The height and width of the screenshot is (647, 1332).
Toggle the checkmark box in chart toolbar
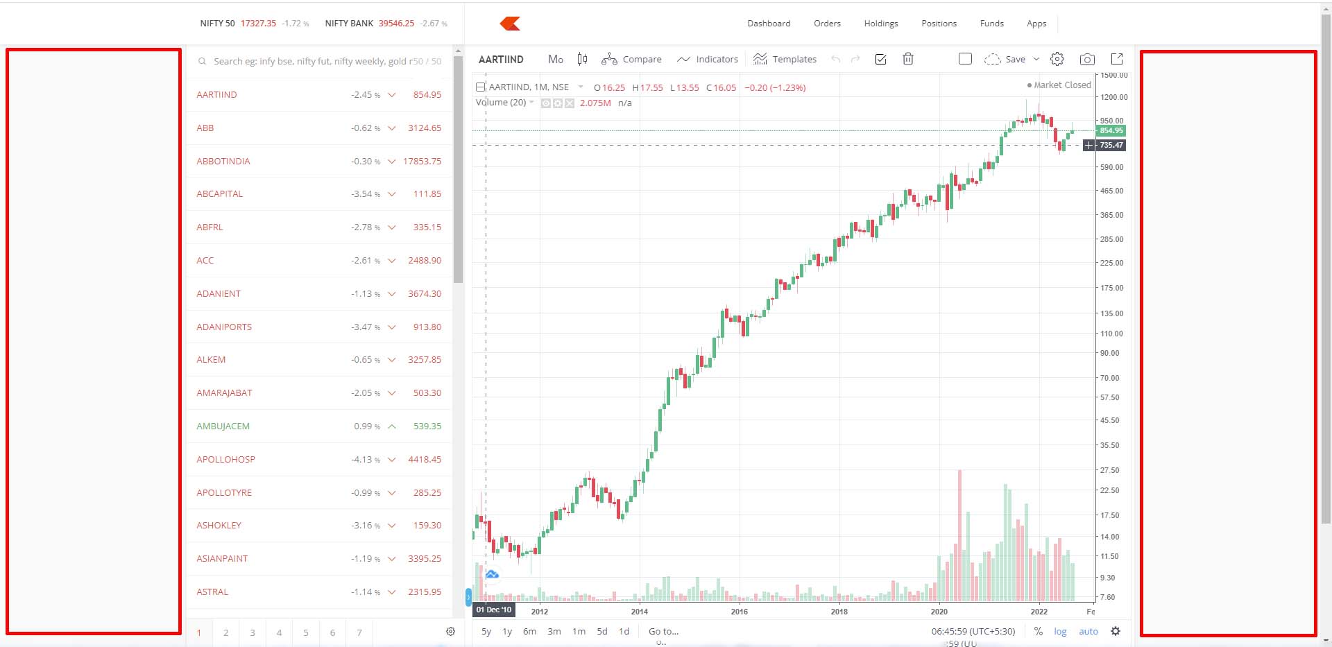coord(880,59)
